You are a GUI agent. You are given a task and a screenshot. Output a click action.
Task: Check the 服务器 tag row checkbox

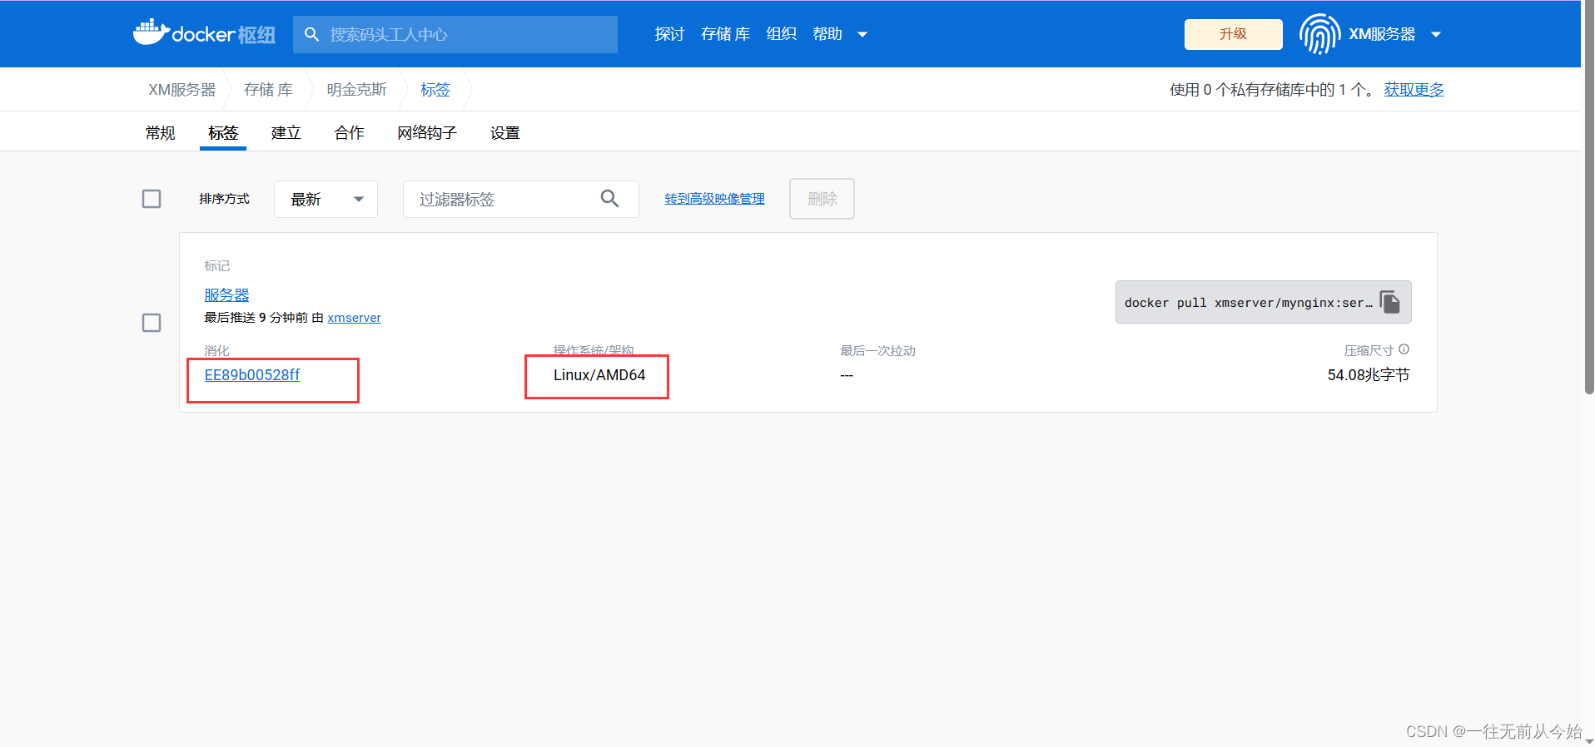(x=152, y=323)
